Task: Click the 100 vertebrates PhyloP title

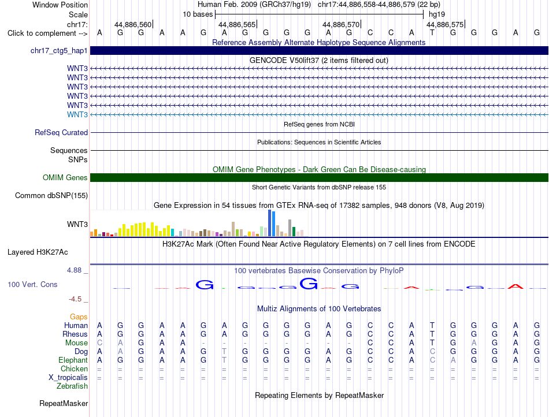Action: click(x=318, y=270)
